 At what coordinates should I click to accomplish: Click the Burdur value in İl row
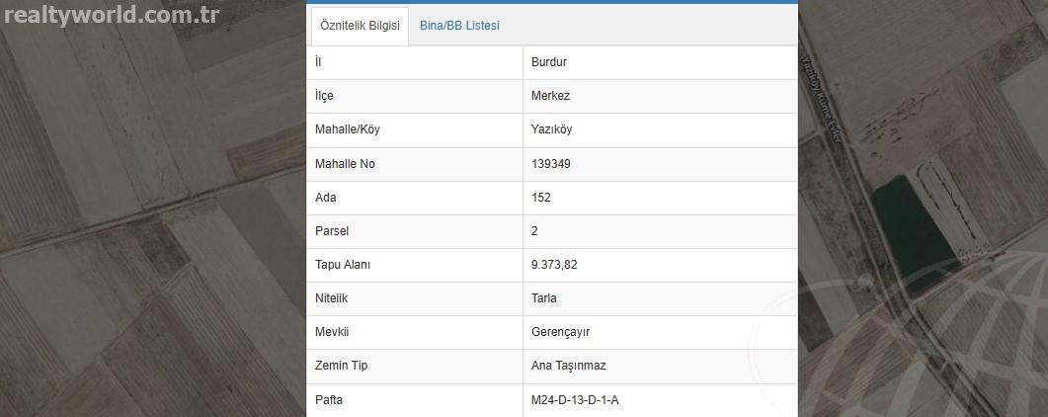click(x=549, y=62)
